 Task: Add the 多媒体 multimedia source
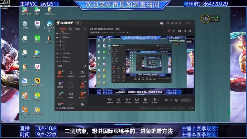(137, 100)
